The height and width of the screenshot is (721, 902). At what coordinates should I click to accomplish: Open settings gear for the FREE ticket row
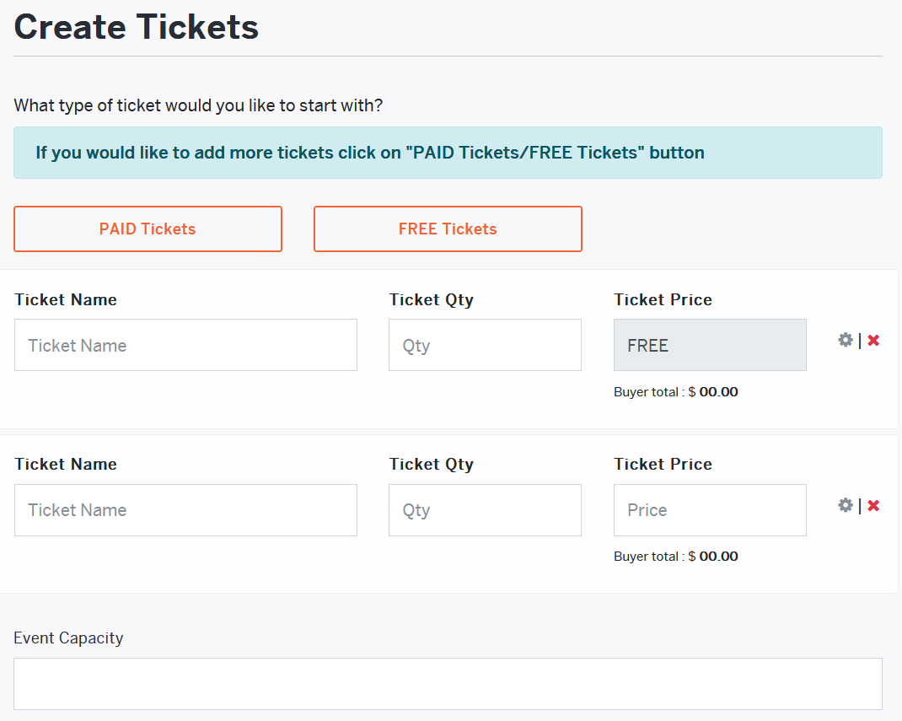[845, 340]
